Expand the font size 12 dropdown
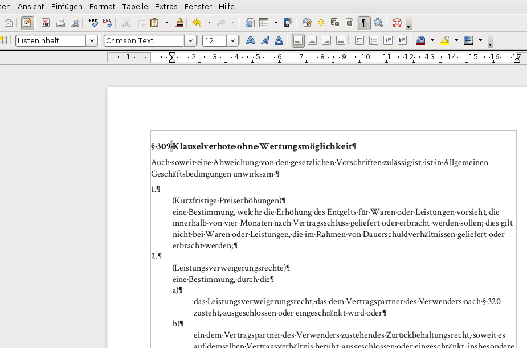 point(232,40)
